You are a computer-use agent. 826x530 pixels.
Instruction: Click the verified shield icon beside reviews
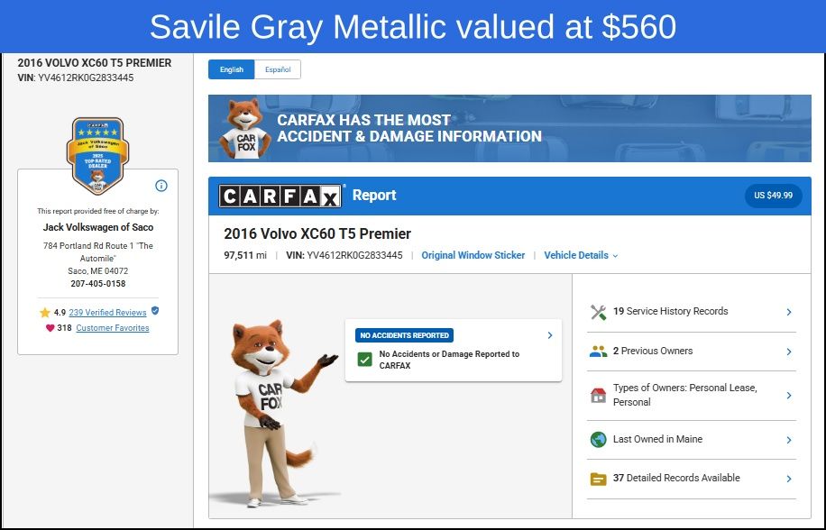[x=155, y=311]
